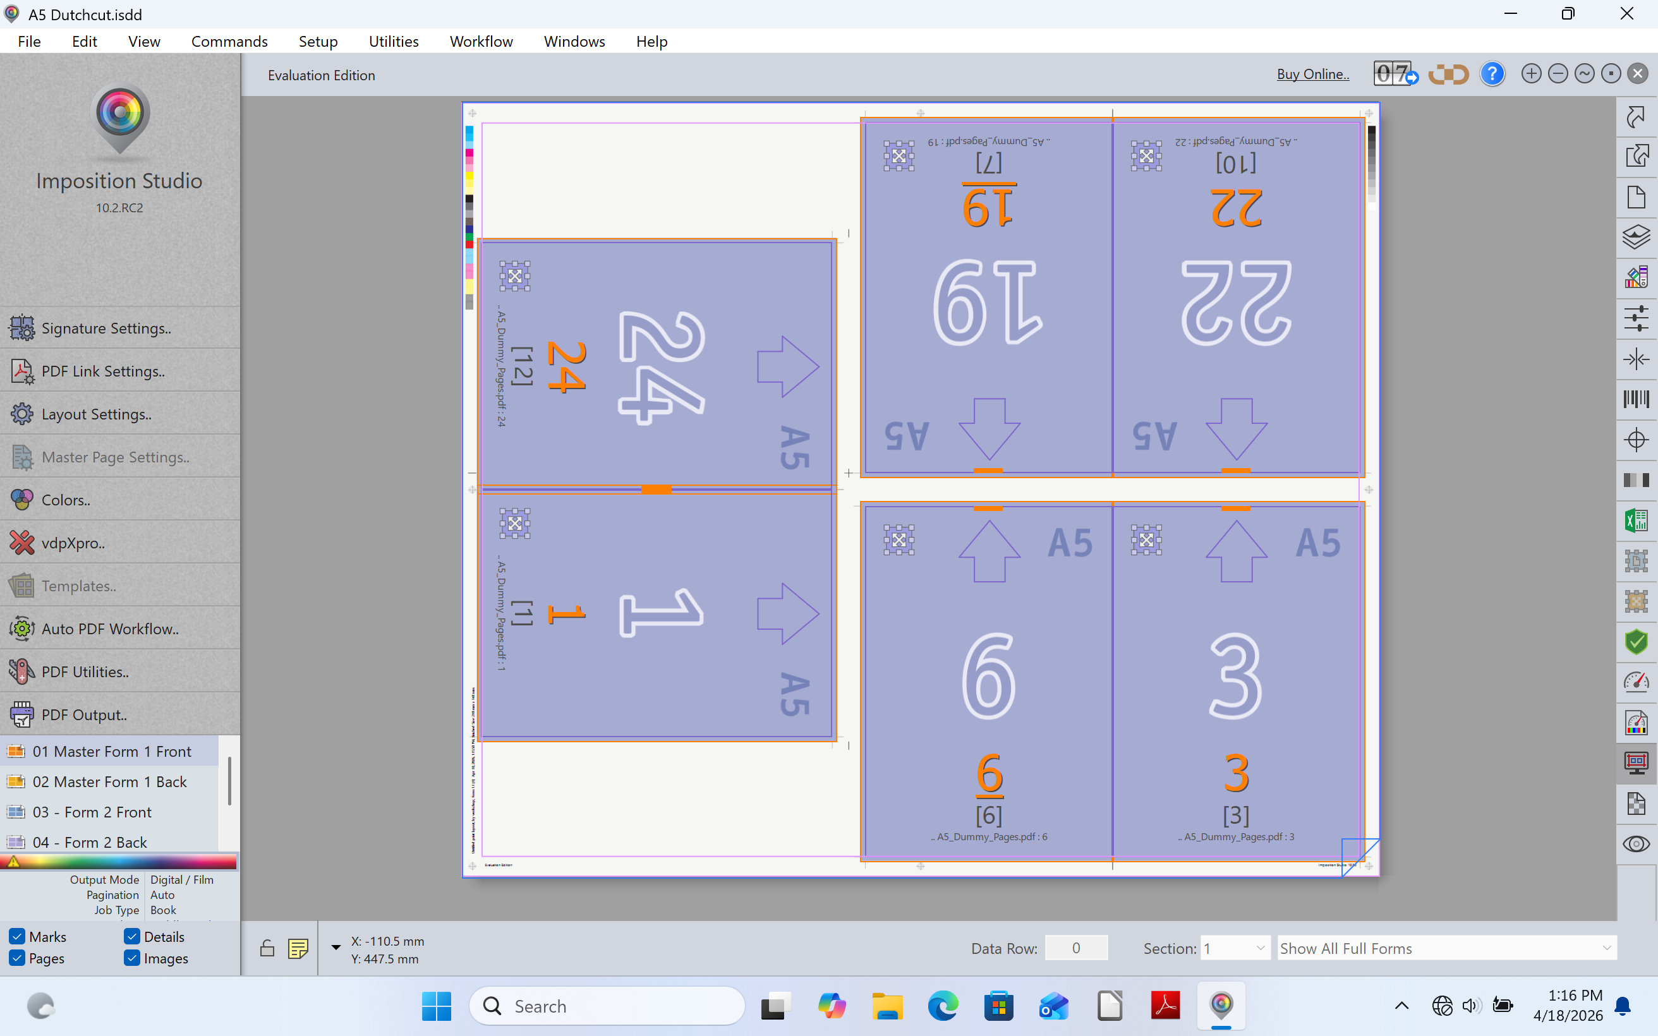Viewport: 1658px width, 1036px height.
Task: Click the Buy Online link
Action: click(1313, 74)
